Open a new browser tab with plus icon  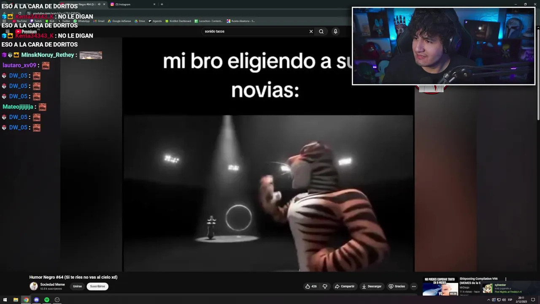tap(162, 4)
